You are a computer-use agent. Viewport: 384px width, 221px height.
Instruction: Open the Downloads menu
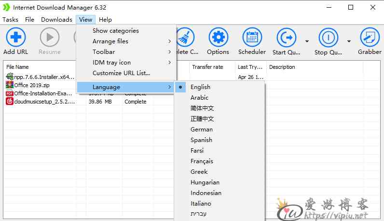coord(56,20)
